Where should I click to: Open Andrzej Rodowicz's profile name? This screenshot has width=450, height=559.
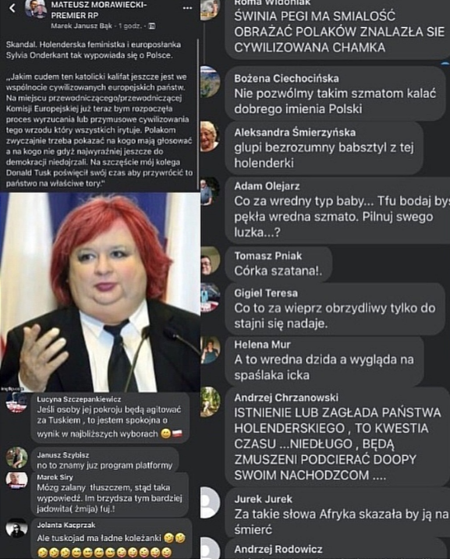tap(278, 549)
